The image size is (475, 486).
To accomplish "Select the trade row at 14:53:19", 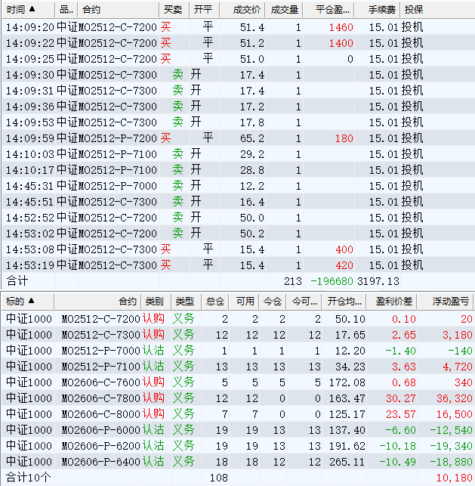I will [239, 265].
